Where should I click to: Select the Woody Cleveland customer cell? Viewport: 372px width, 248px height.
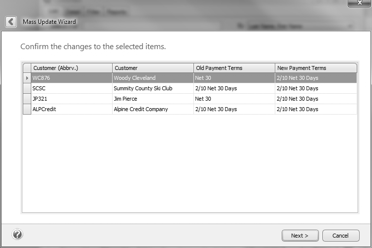tap(153, 78)
